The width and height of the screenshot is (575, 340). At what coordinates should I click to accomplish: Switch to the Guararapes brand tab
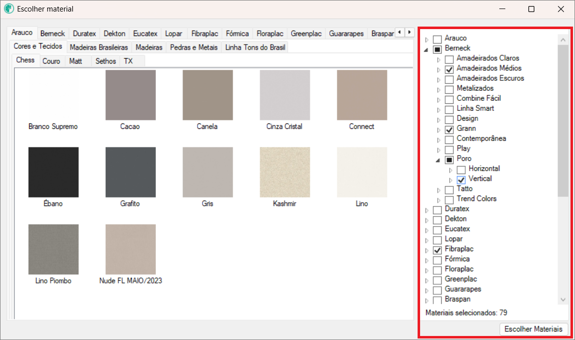click(x=346, y=34)
